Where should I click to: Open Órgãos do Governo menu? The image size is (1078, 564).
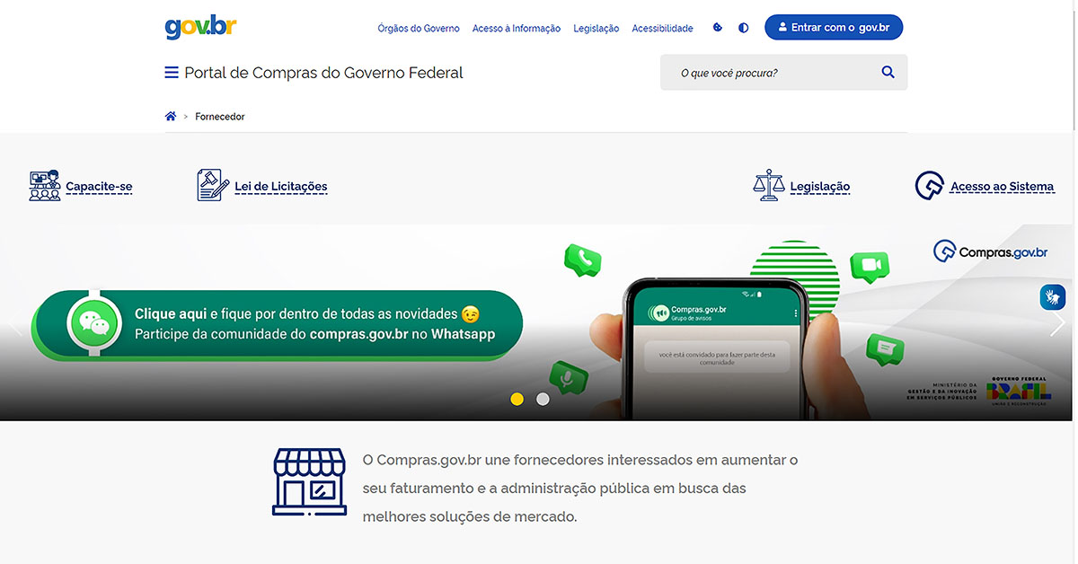pyautogui.click(x=419, y=29)
